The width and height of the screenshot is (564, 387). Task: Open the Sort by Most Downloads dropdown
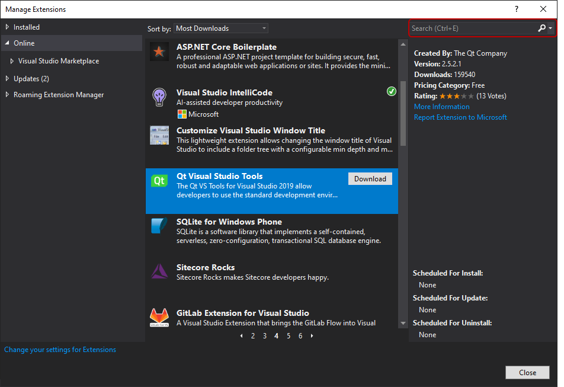pyautogui.click(x=221, y=28)
